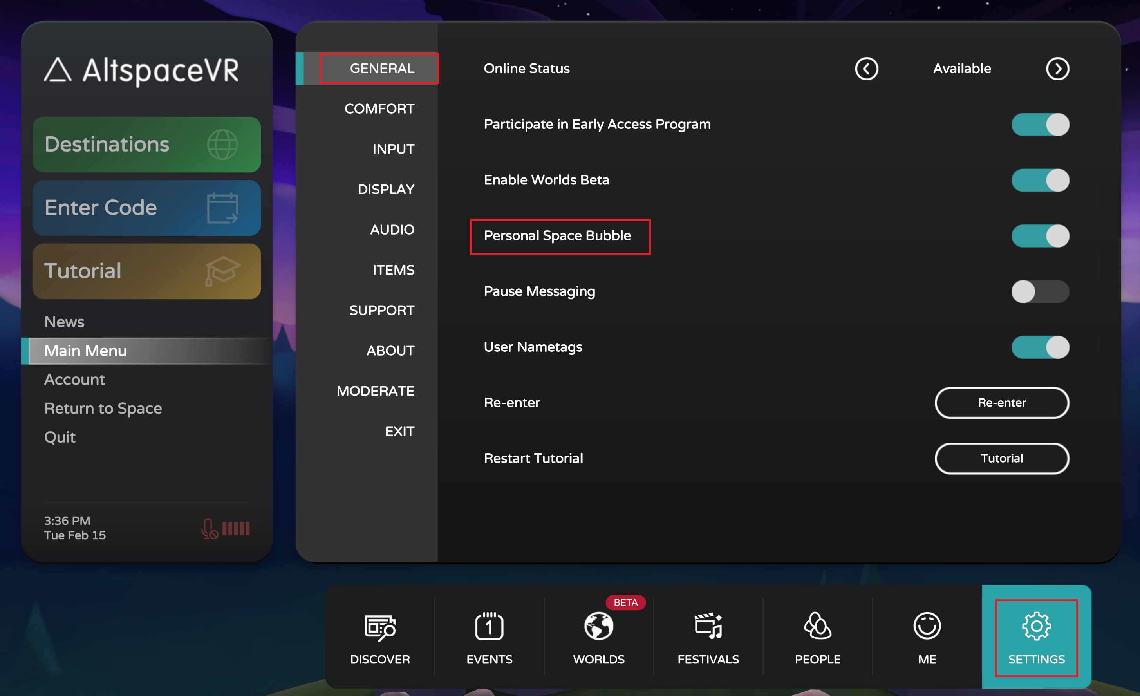Screen dimensions: 1140x696
Task: Switch to the INPUT settings tab
Action: [393, 149]
